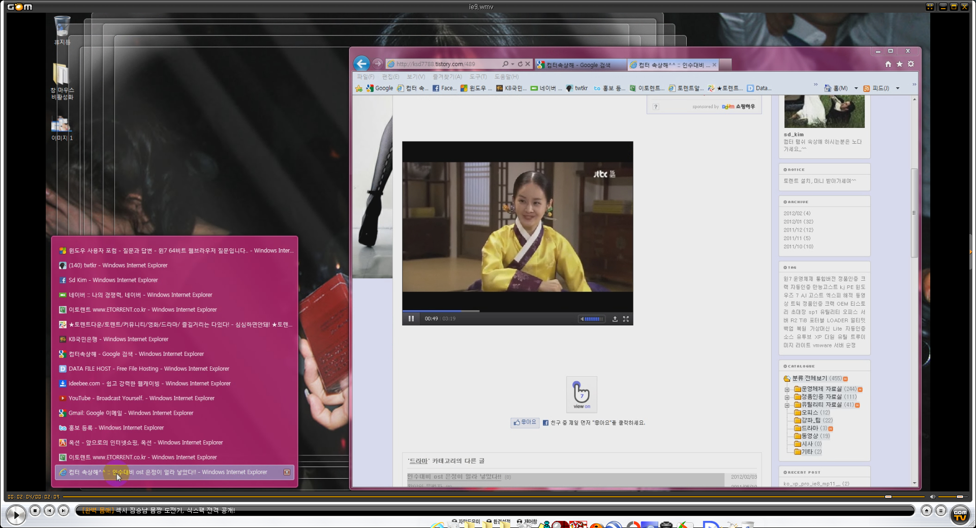Open Google favorites bar shortcut

380,88
